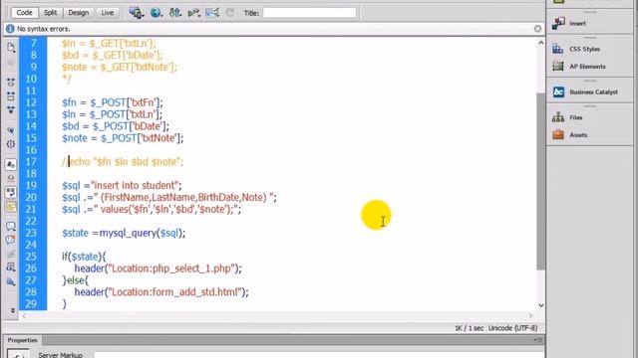Click the horizontal scroll left arrow
This screenshot has width=638, height=358.
24,316
